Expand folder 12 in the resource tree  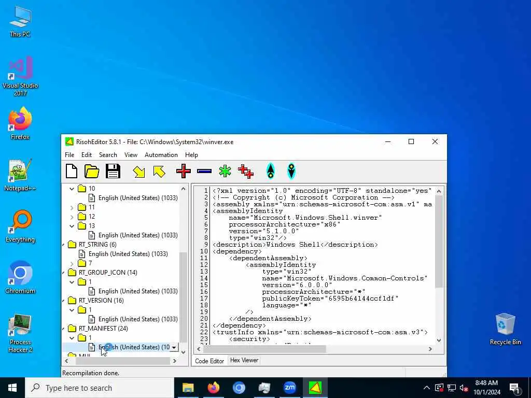tap(72, 217)
